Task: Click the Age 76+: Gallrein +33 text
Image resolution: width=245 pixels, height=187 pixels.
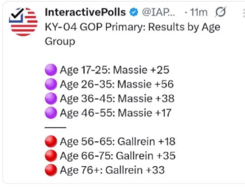Action: pos(112,170)
